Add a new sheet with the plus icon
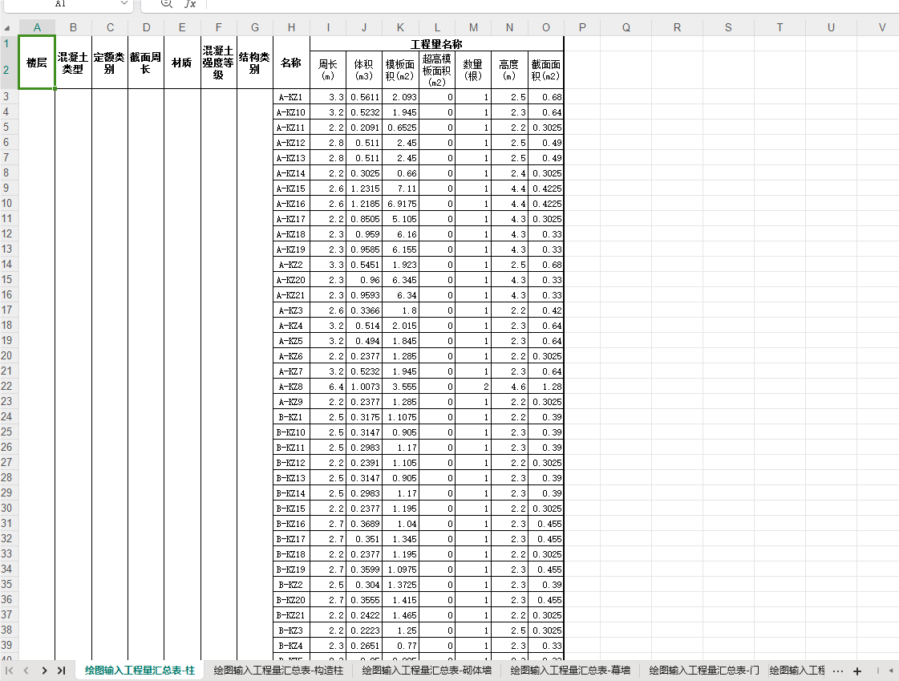 (x=857, y=671)
